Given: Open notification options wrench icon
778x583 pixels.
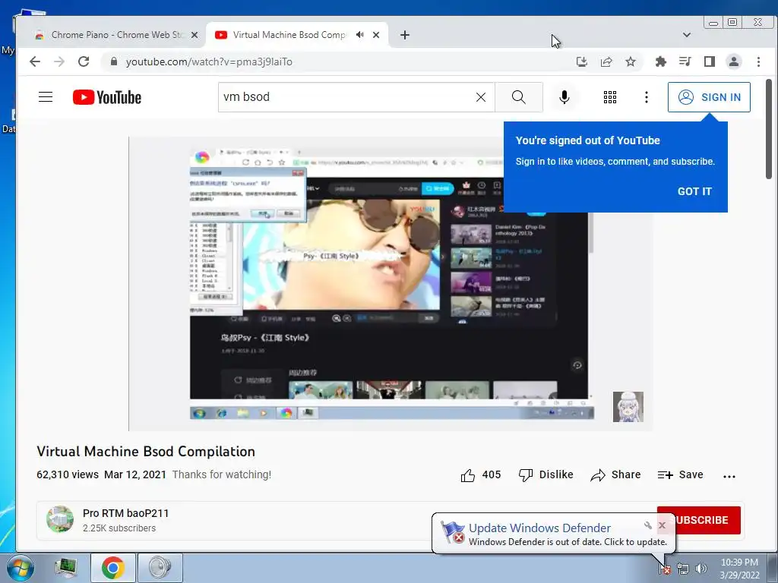Looking at the screenshot, I should [647, 525].
